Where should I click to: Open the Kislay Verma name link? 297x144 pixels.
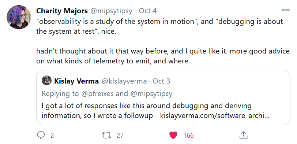tap(76, 81)
